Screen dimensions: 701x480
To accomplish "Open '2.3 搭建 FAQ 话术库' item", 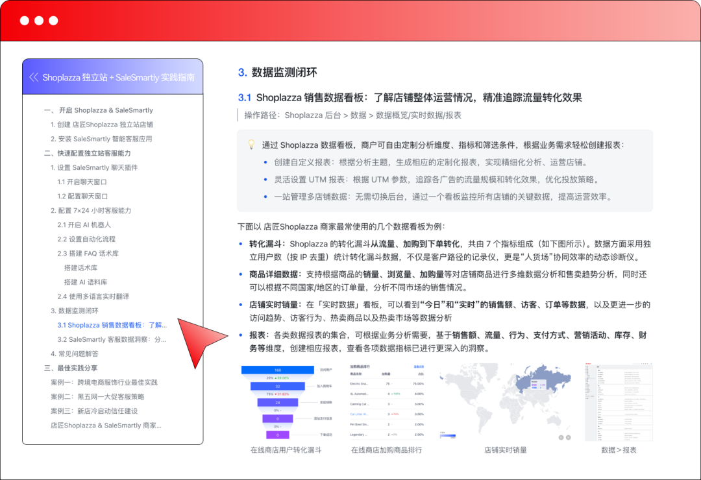I will (x=88, y=253).
